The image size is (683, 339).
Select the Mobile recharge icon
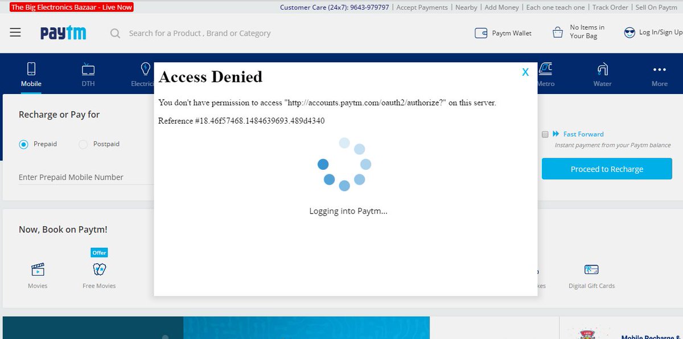[31, 70]
